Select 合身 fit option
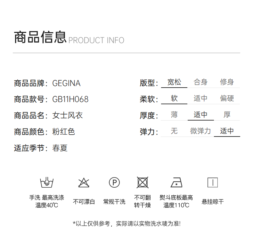 point(200,82)
